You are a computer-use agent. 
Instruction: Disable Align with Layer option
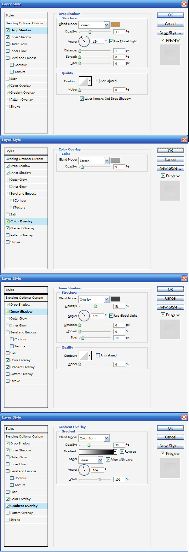point(108,460)
